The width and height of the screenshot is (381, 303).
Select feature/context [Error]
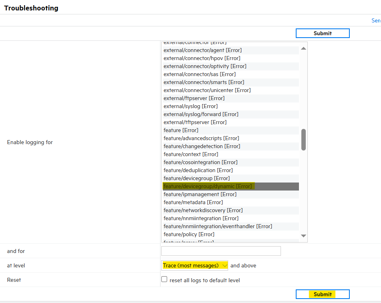231,155
